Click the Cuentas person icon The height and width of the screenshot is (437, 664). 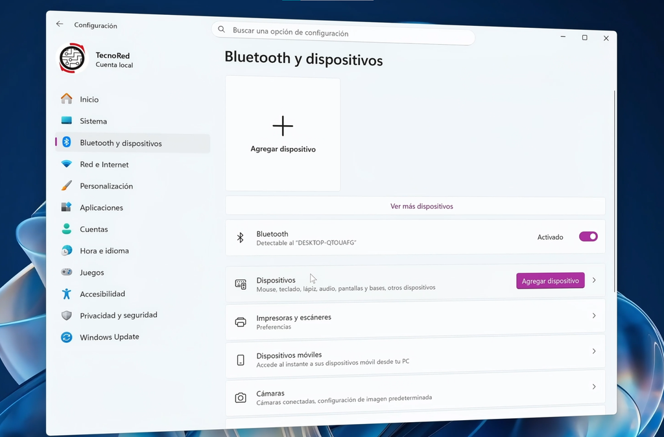pos(67,229)
